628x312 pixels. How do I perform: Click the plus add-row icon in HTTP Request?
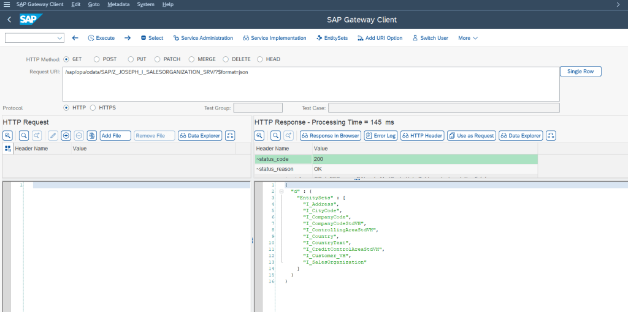[x=66, y=135]
